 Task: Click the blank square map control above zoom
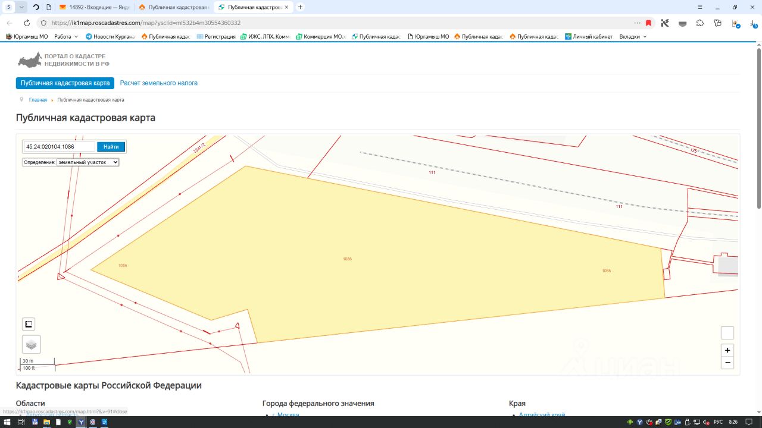(727, 333)
